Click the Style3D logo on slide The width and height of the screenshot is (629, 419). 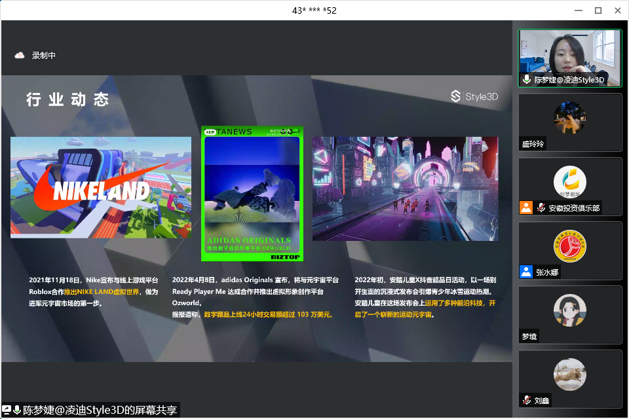tap(474, 96)
